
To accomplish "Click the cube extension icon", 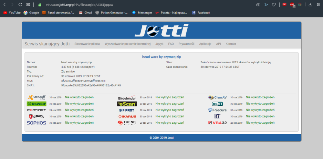I will [300, 4].
